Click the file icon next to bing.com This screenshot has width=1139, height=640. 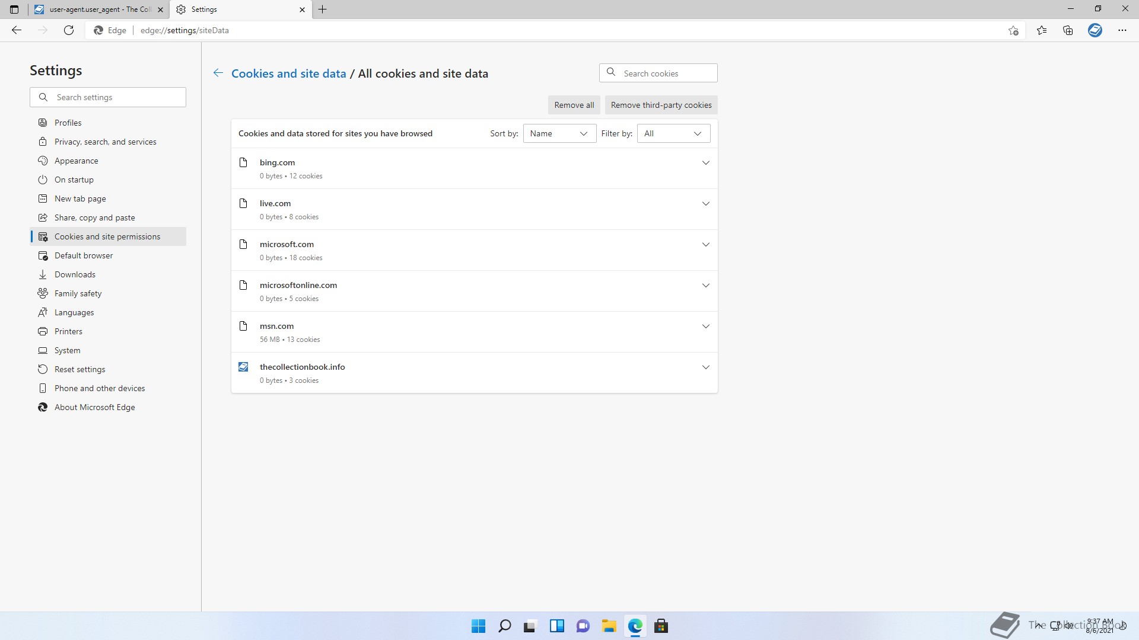coord(243,162)
